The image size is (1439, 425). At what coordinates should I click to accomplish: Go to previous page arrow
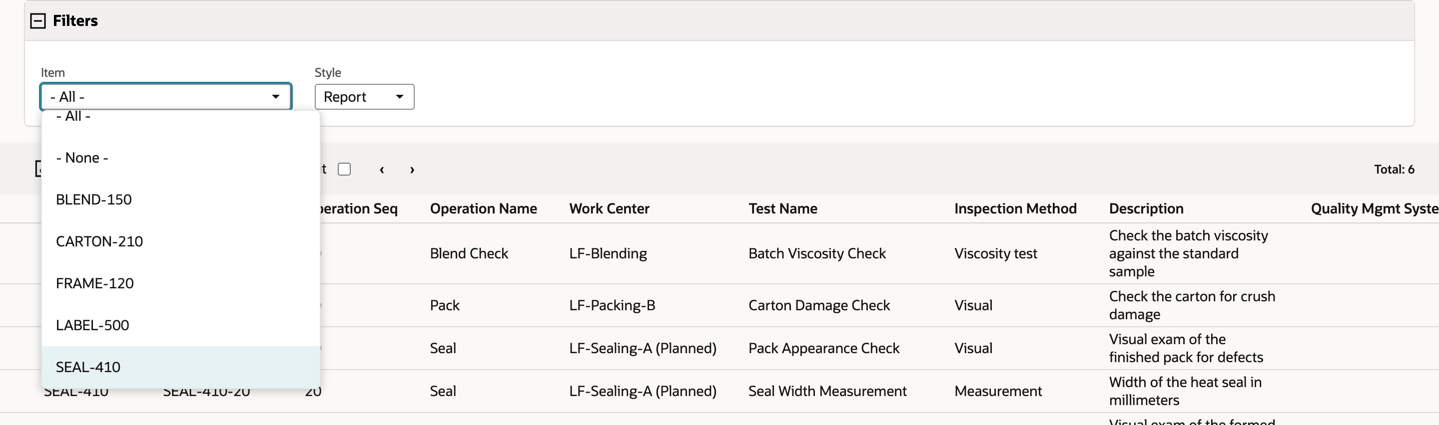pyautogui.click(x=382, y=170)
